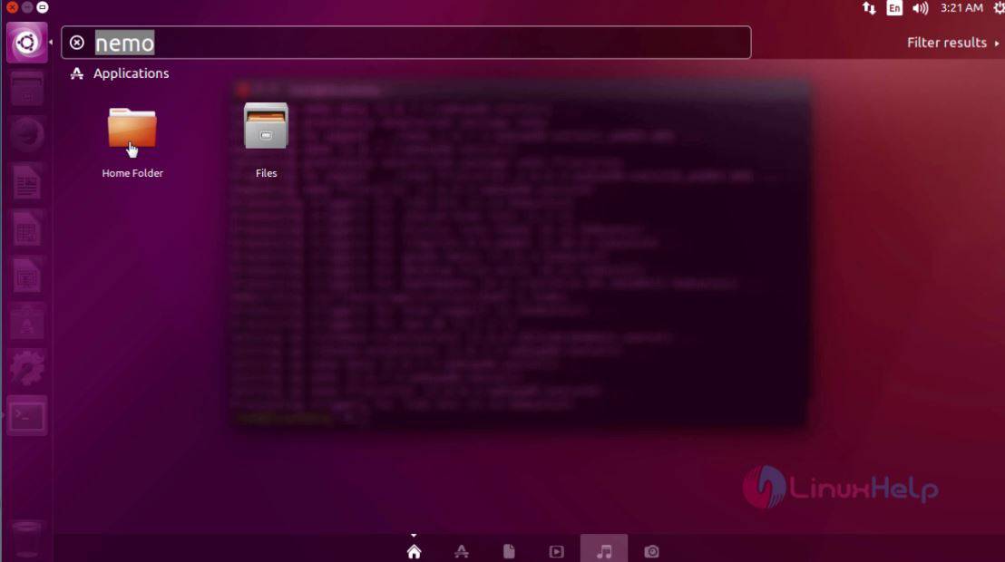Click the Files label text
The image size is (1005, 562).
click(x=266, y=173)
